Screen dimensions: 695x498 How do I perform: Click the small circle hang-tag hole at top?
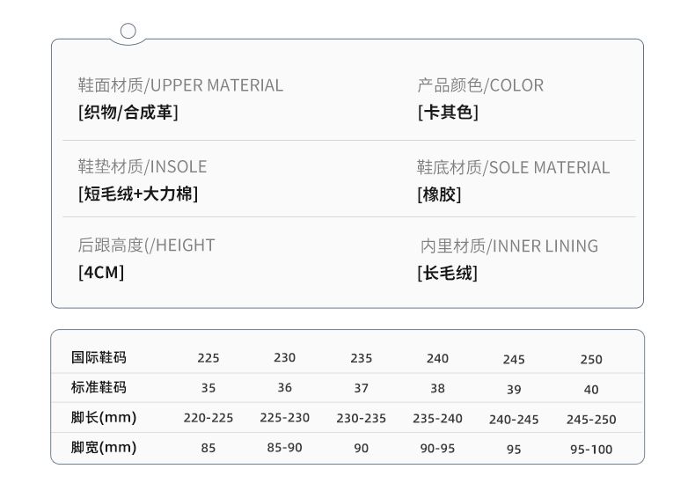[128, 31]
